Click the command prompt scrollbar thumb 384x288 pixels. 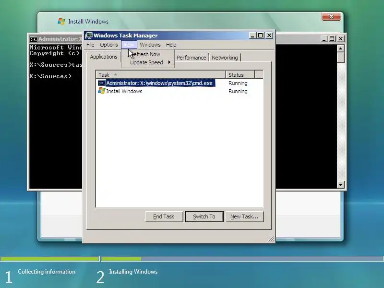point(340,57)
